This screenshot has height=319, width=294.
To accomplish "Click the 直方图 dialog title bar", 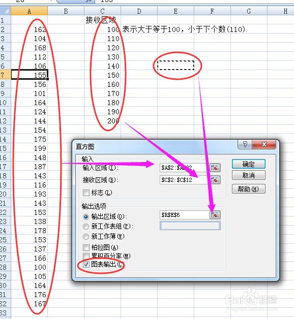I will [156, 146].
